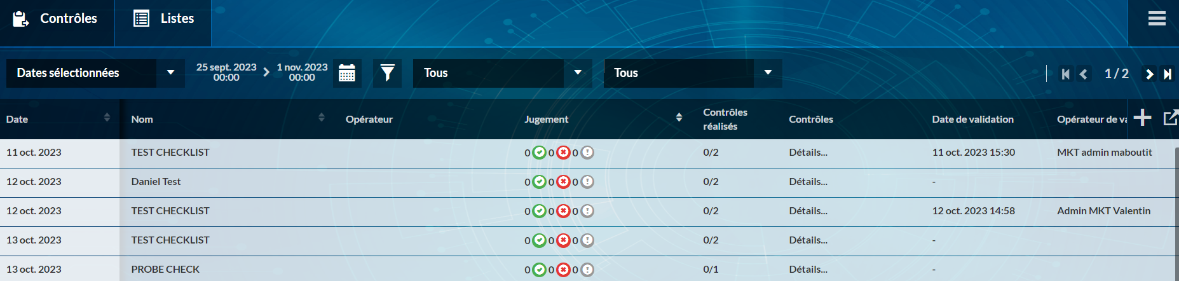Image resolution: width=1179 pixels, height=281 pixels.
Task: Click operator MKT admin maboutit
Action: pos(1104,153)
